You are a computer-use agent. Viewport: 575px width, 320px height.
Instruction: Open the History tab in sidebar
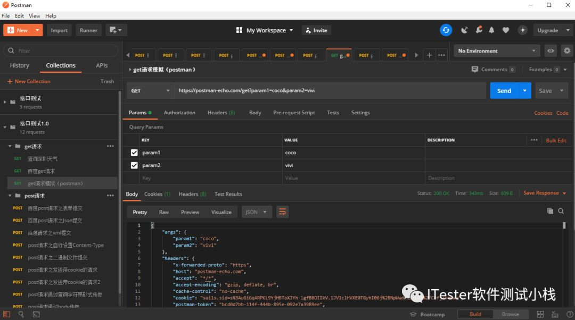[20, 65]
